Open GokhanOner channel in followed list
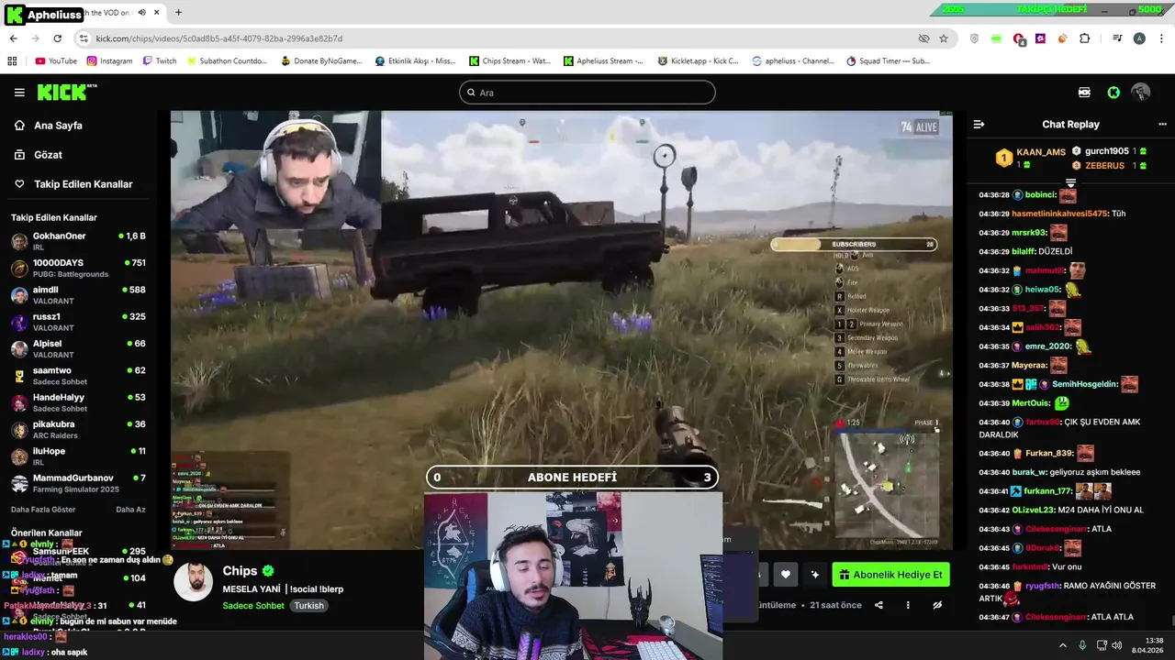 pyautogui.click(x=78, y=242)
